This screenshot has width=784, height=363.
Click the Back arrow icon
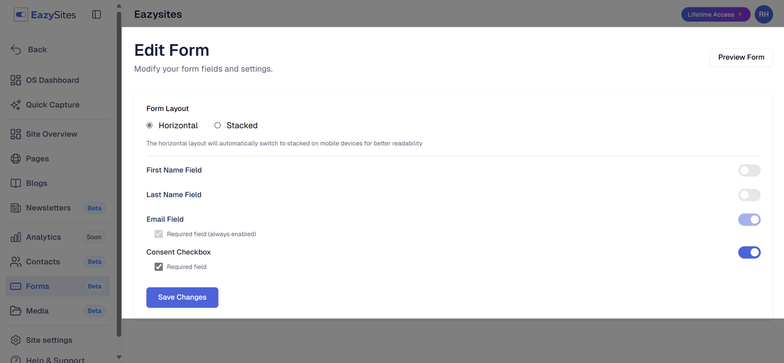point(16,49)
